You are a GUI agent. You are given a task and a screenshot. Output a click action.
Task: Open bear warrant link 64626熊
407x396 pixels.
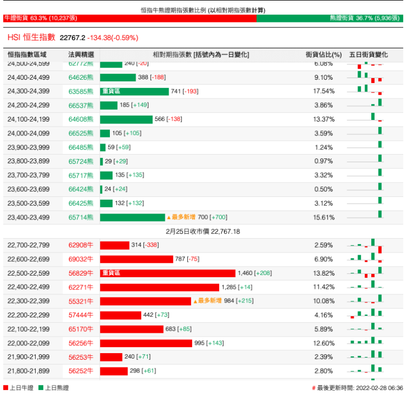click(x=81, y=78)
